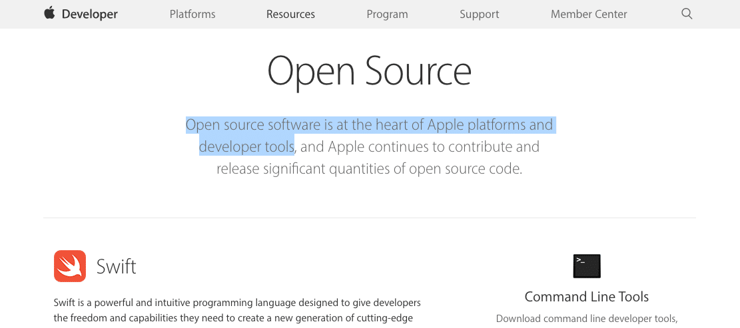Click text 'Download command line developer tools'

tap(585, 319)
